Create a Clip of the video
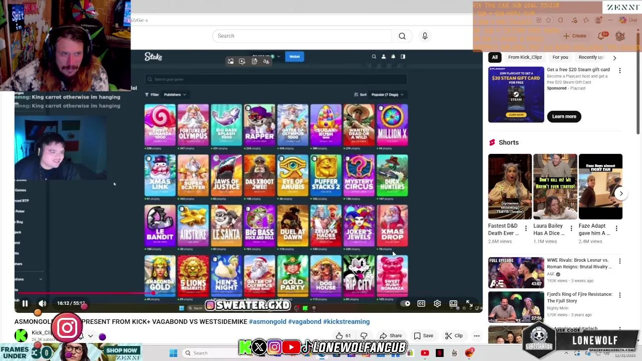Screen dimensions: 642x361 (x=453, y=336)
